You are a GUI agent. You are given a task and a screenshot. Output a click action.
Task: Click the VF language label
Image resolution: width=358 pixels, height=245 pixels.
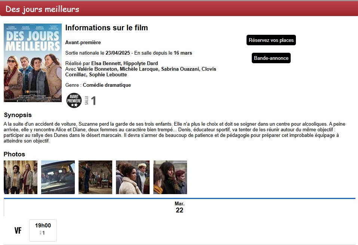point(18,230)
